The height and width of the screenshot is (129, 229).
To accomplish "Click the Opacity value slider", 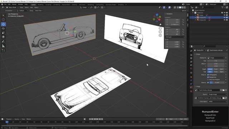I will point(217,82).
